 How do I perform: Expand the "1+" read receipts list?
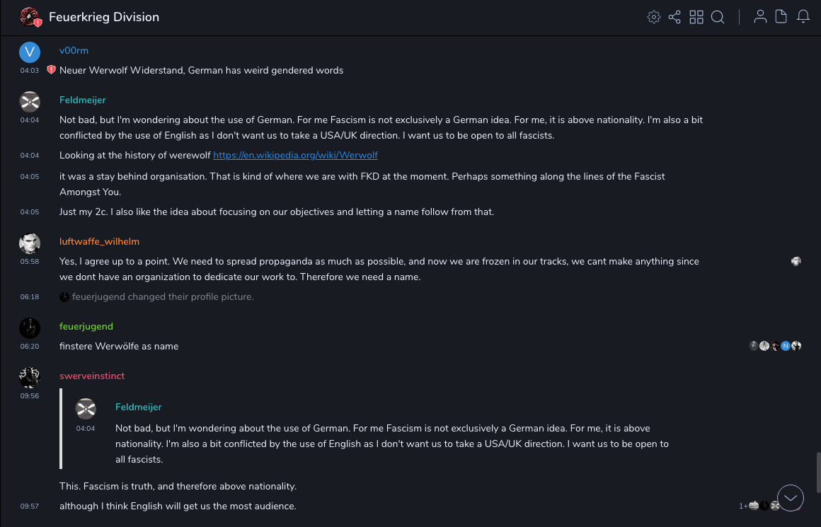coord(743,506)
